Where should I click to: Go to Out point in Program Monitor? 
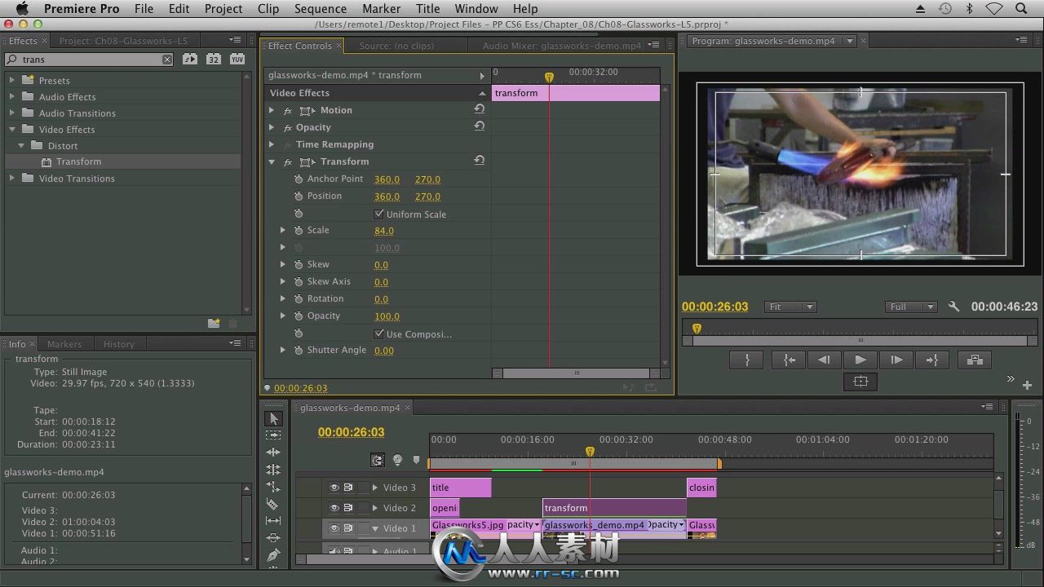931,360
